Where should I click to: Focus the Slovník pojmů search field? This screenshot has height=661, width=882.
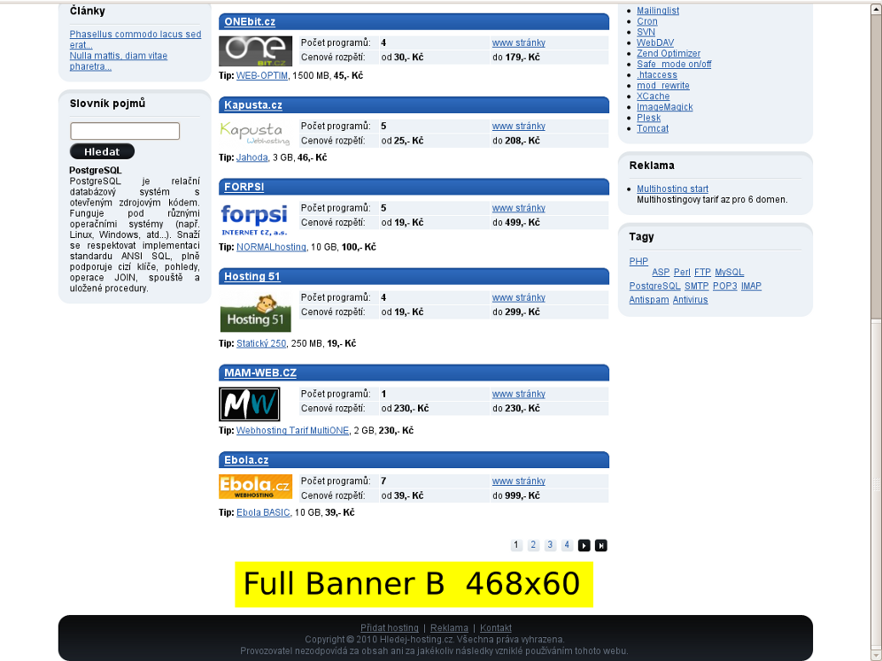coord(125,131)
